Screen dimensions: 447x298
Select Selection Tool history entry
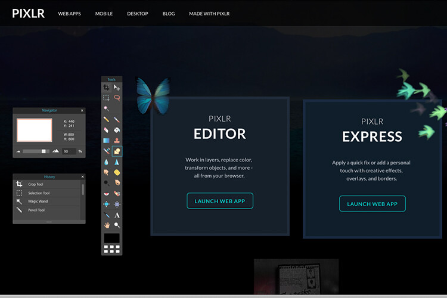tap(47, 193)
